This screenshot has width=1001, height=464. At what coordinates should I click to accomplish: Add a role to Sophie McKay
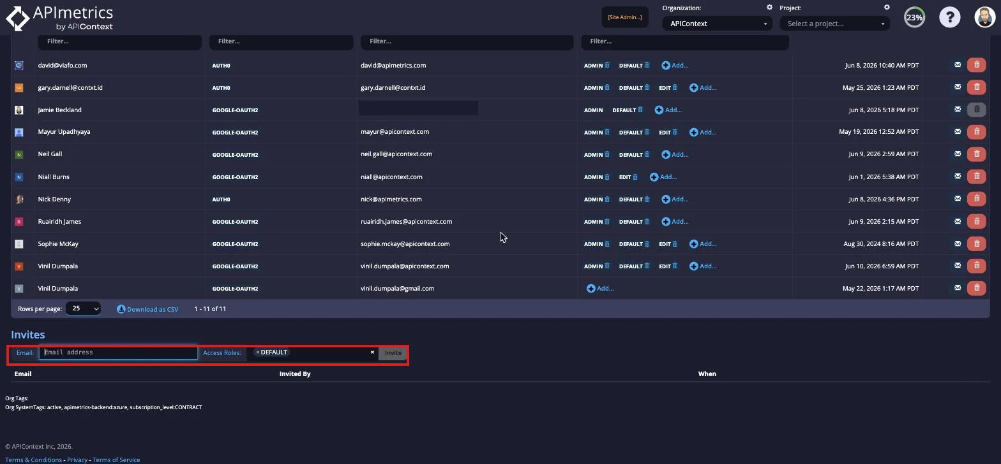pos(703,243)
